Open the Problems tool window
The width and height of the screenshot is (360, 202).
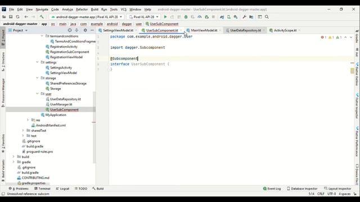[x=19, y=189]
